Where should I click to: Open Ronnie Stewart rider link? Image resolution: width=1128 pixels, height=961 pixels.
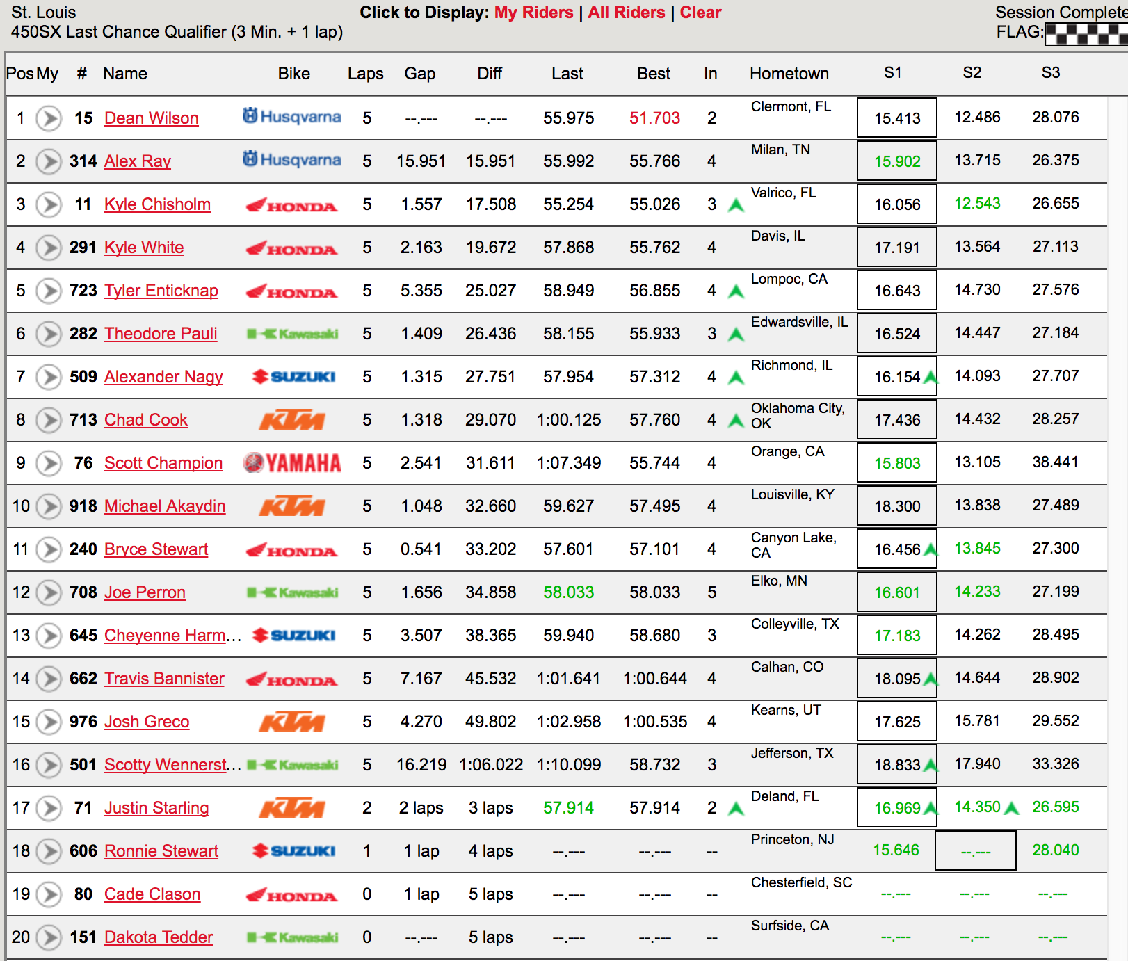tap(161, 851)
